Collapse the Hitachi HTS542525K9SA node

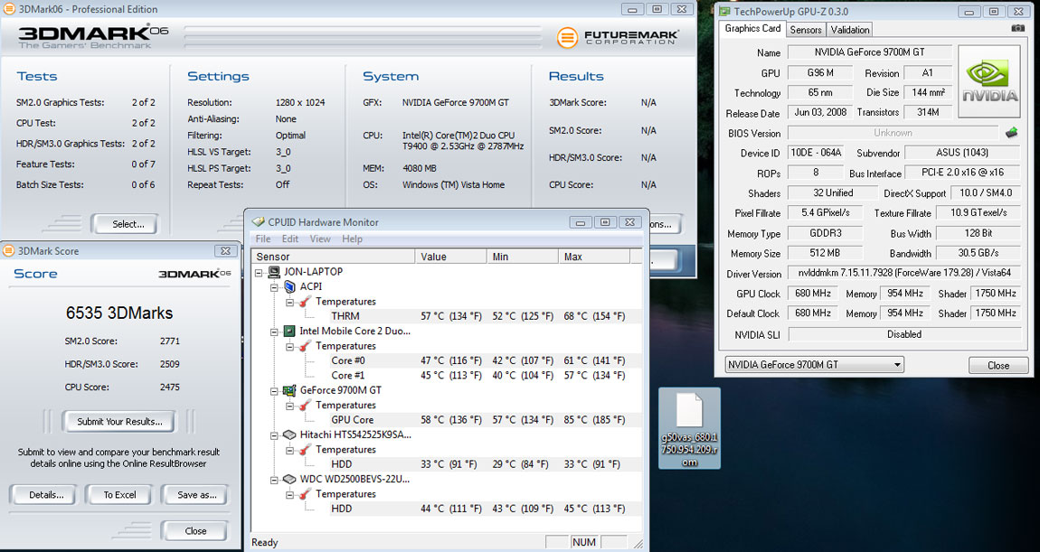click(x=274, y=435)
